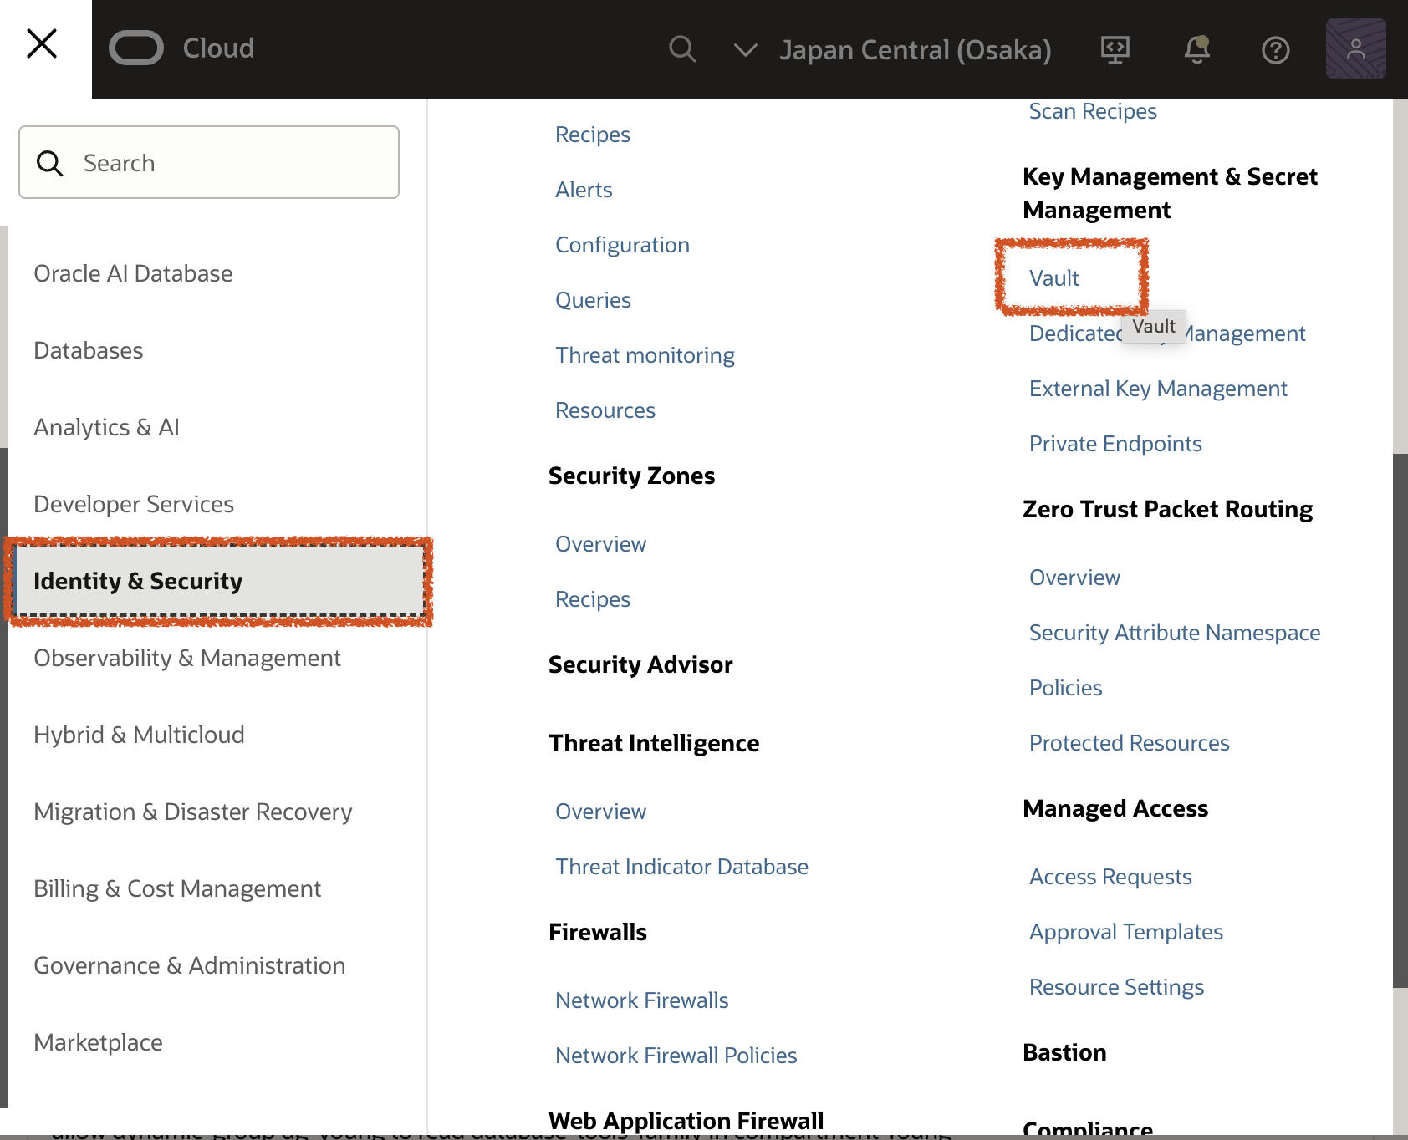This screenshot has width=1408, height=1140.
Task: Open the notifications bell
Action: (1196, 50)
